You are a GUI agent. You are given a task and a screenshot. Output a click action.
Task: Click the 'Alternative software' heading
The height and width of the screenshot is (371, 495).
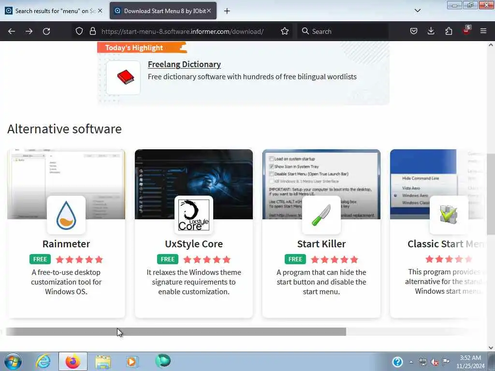click(64, 129)
